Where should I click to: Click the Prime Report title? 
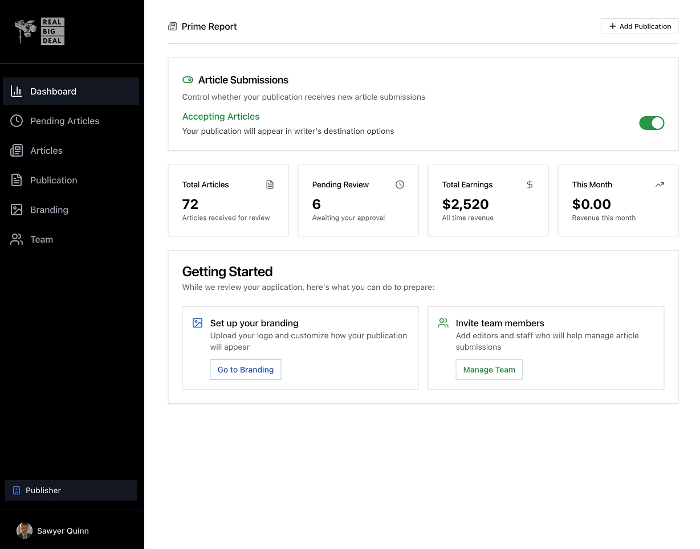click(209, 26)
